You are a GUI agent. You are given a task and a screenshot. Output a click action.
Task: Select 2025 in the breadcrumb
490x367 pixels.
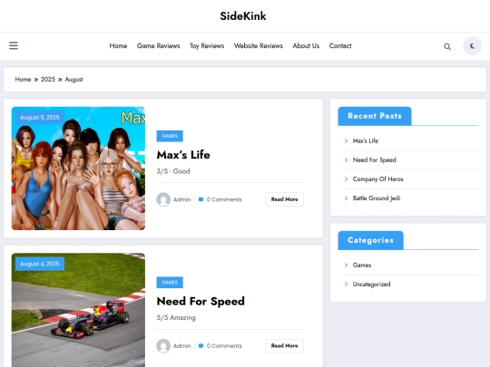(48, 79)
